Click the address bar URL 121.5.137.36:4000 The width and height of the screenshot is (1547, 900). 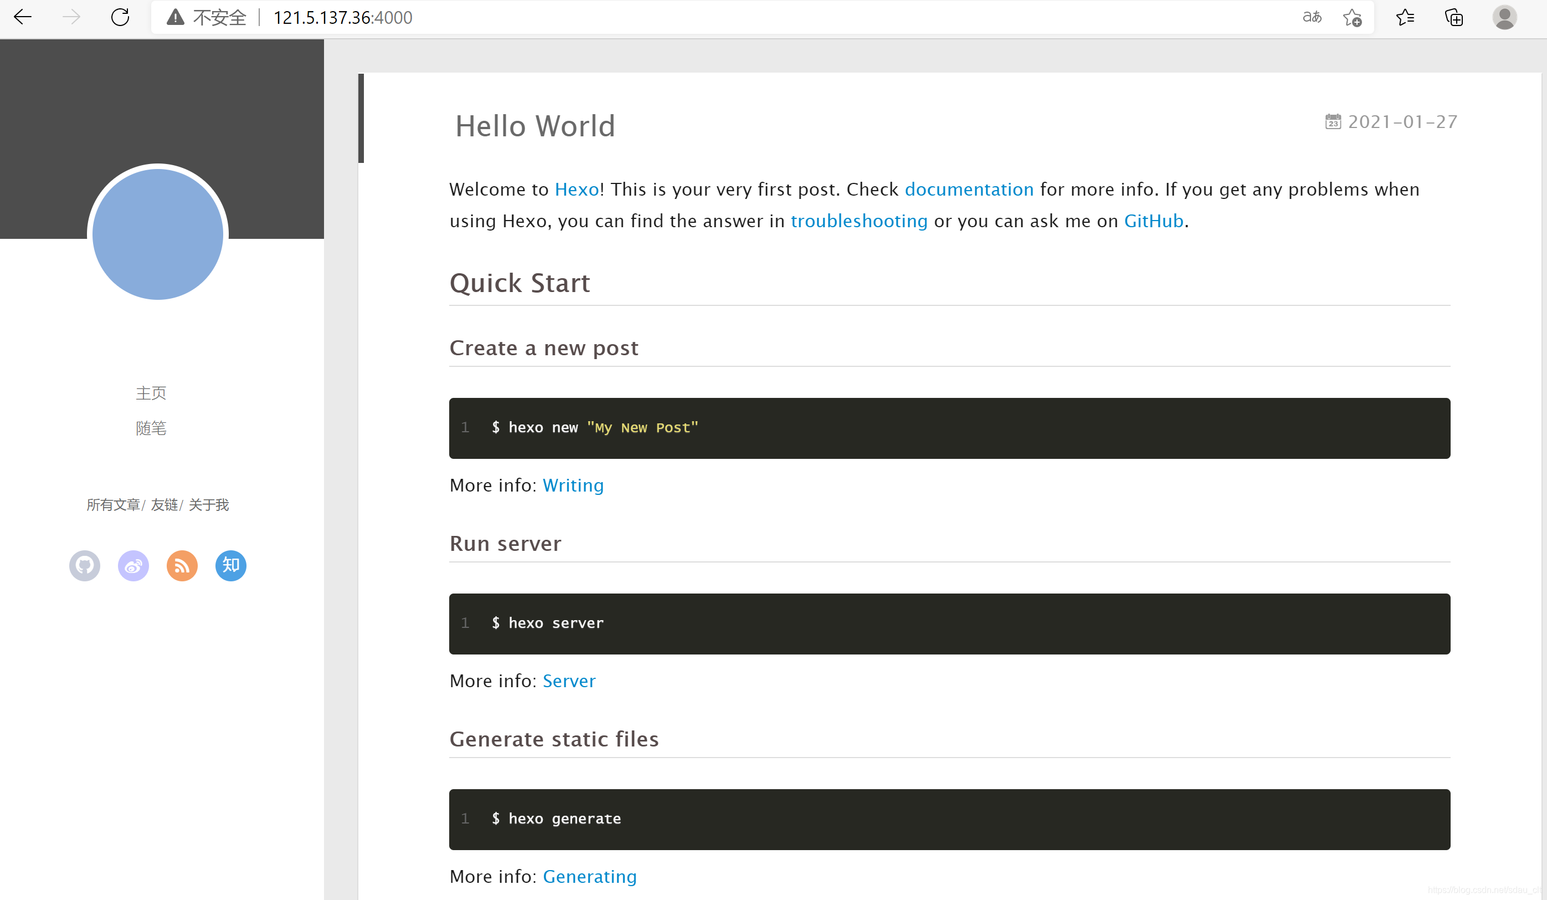point(342,18)
